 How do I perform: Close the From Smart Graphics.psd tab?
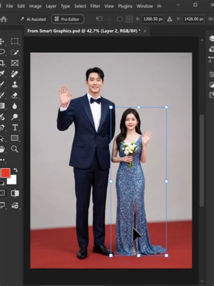[145, 31]
